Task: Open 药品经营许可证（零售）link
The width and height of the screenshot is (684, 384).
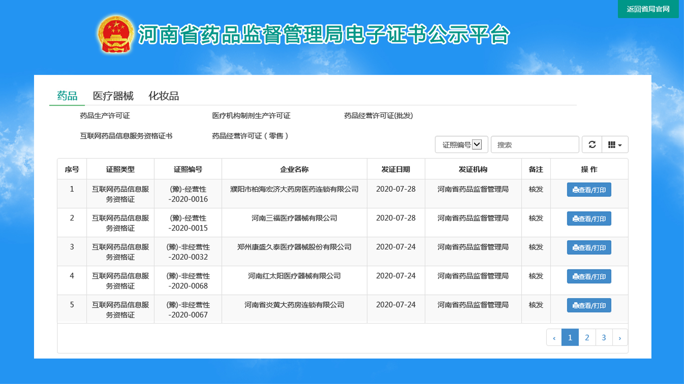Action: (250, 136)
